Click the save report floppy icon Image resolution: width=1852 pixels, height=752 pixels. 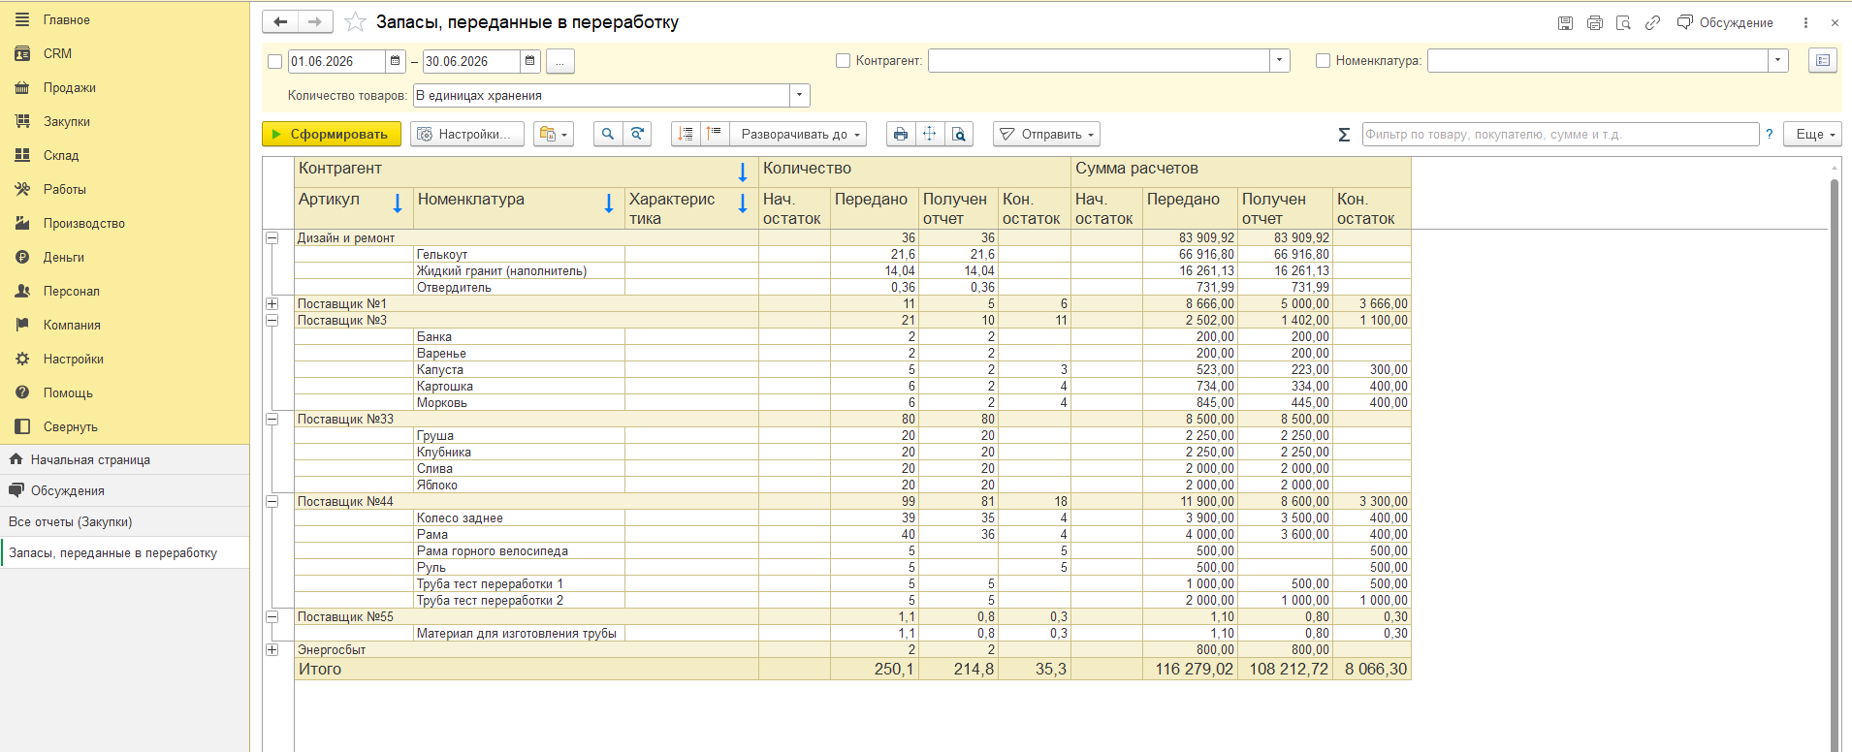(x=1565, y=22)
